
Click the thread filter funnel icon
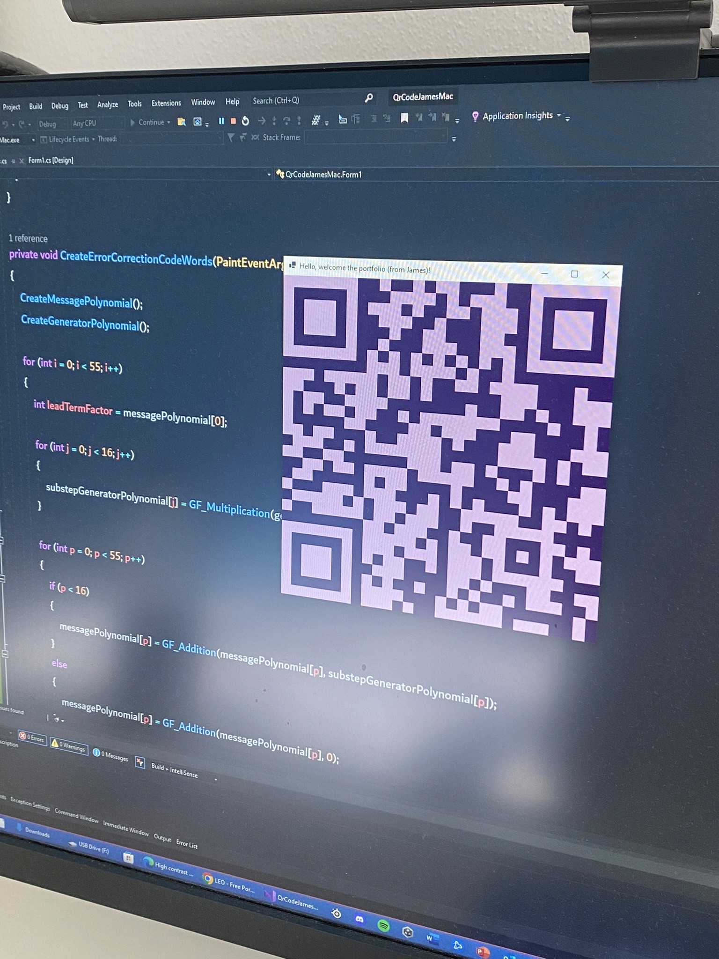[x=231, y=137]
